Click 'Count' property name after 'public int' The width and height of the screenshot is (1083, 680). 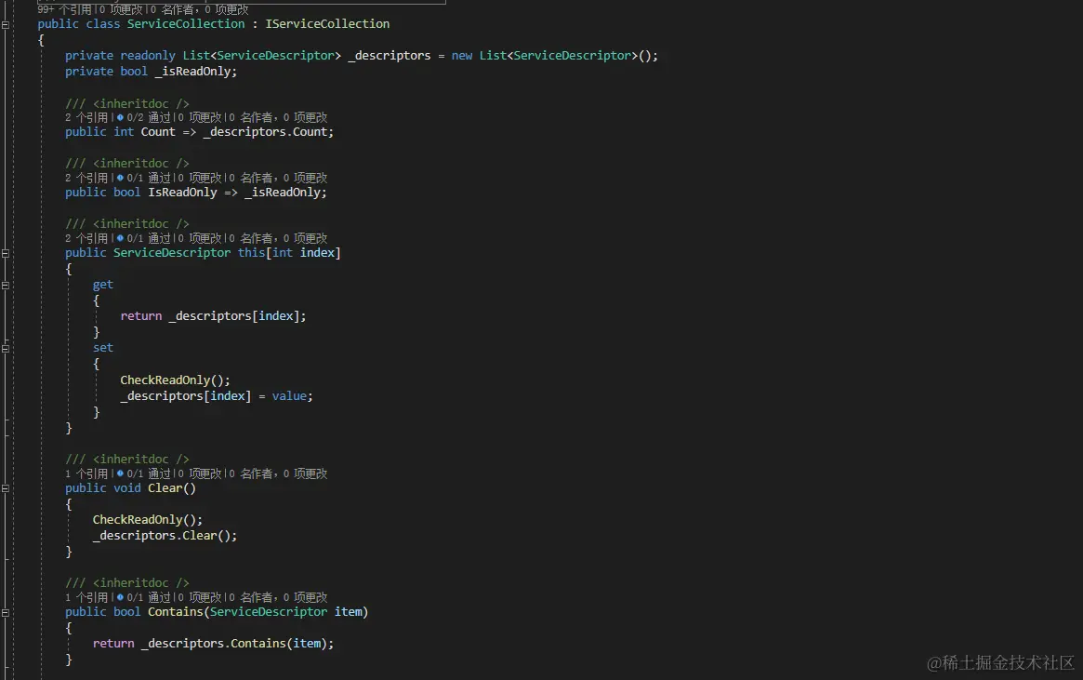[x=158, y=131]
